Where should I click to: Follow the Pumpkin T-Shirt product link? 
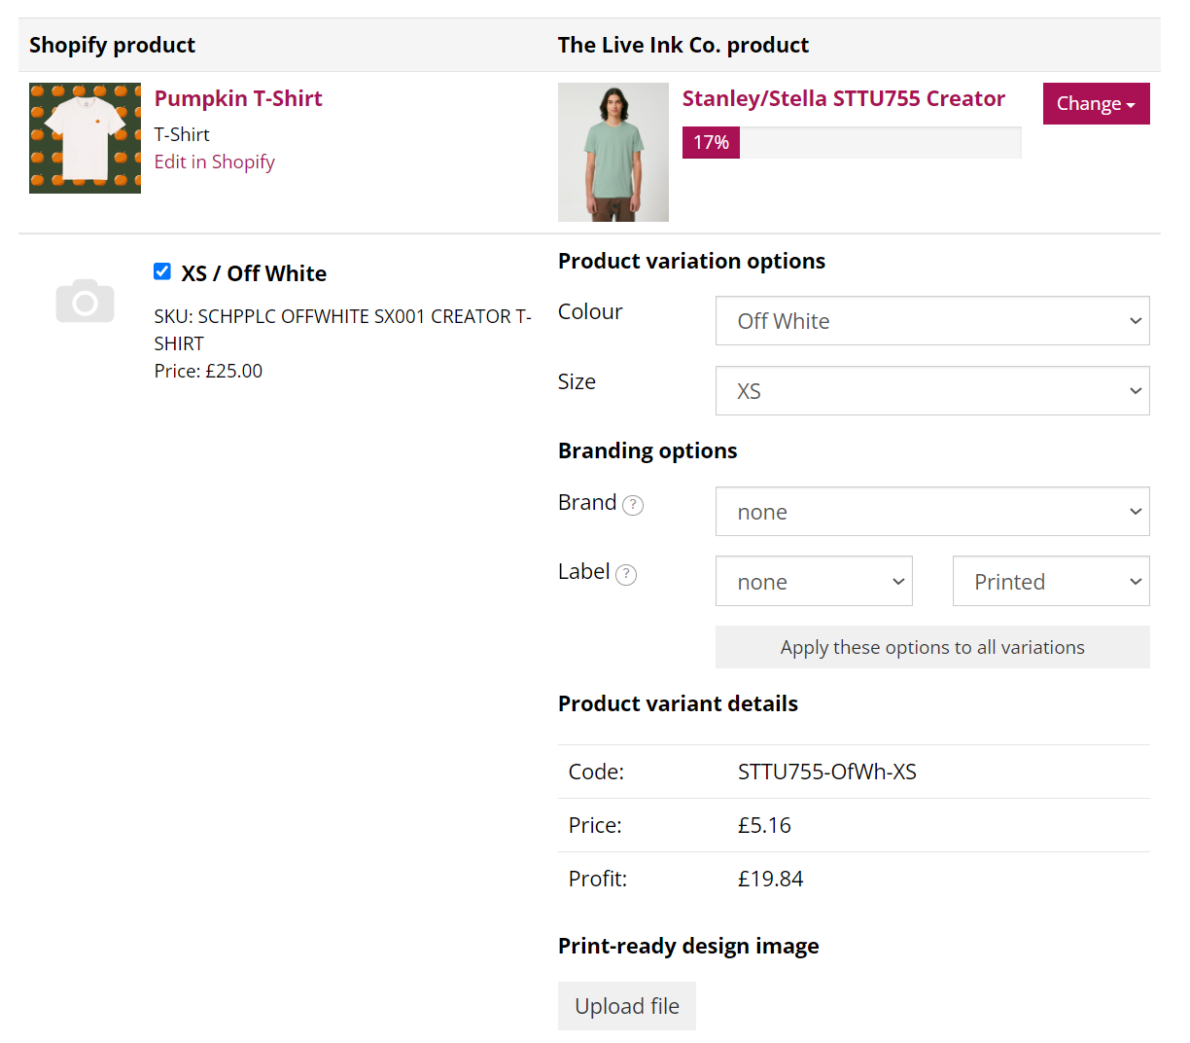238,98
